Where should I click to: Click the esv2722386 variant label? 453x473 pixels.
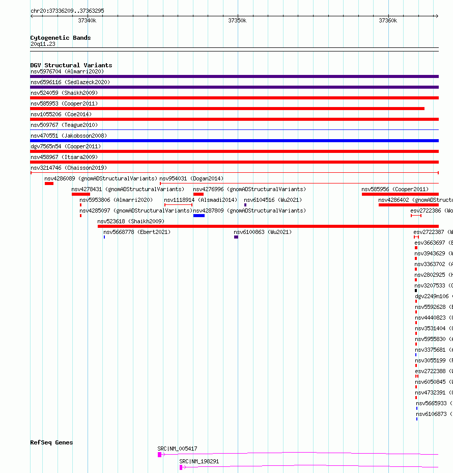[432, 211]
